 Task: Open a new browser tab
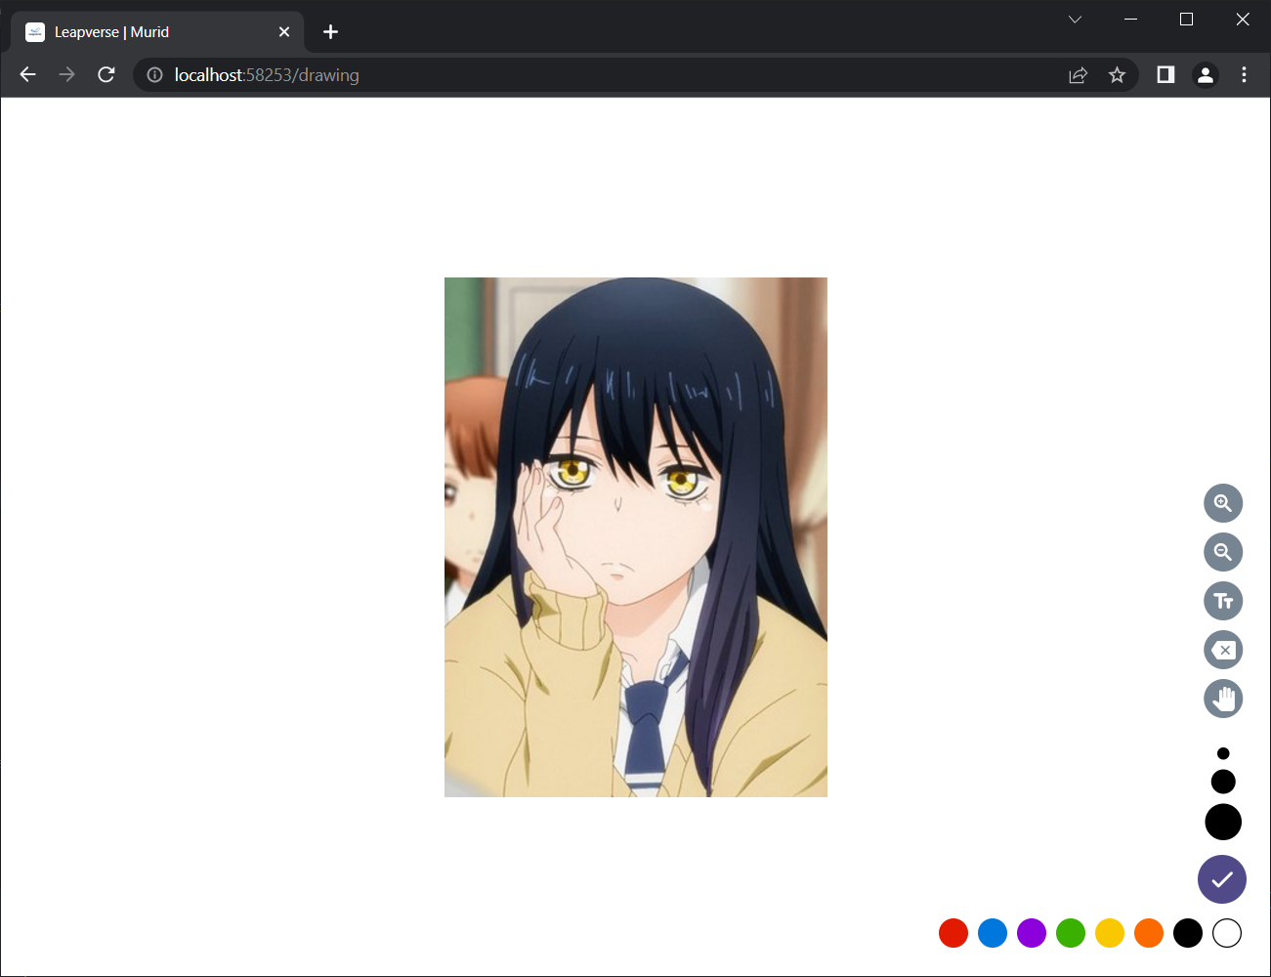[x=330, y=32]
